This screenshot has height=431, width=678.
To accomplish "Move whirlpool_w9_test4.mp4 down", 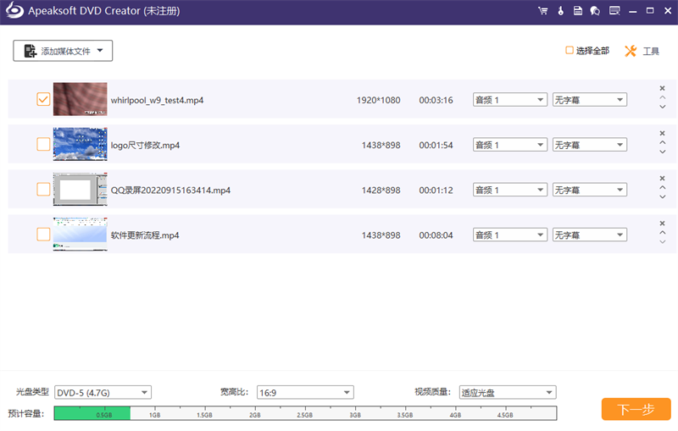I will [x=662, y=106].
